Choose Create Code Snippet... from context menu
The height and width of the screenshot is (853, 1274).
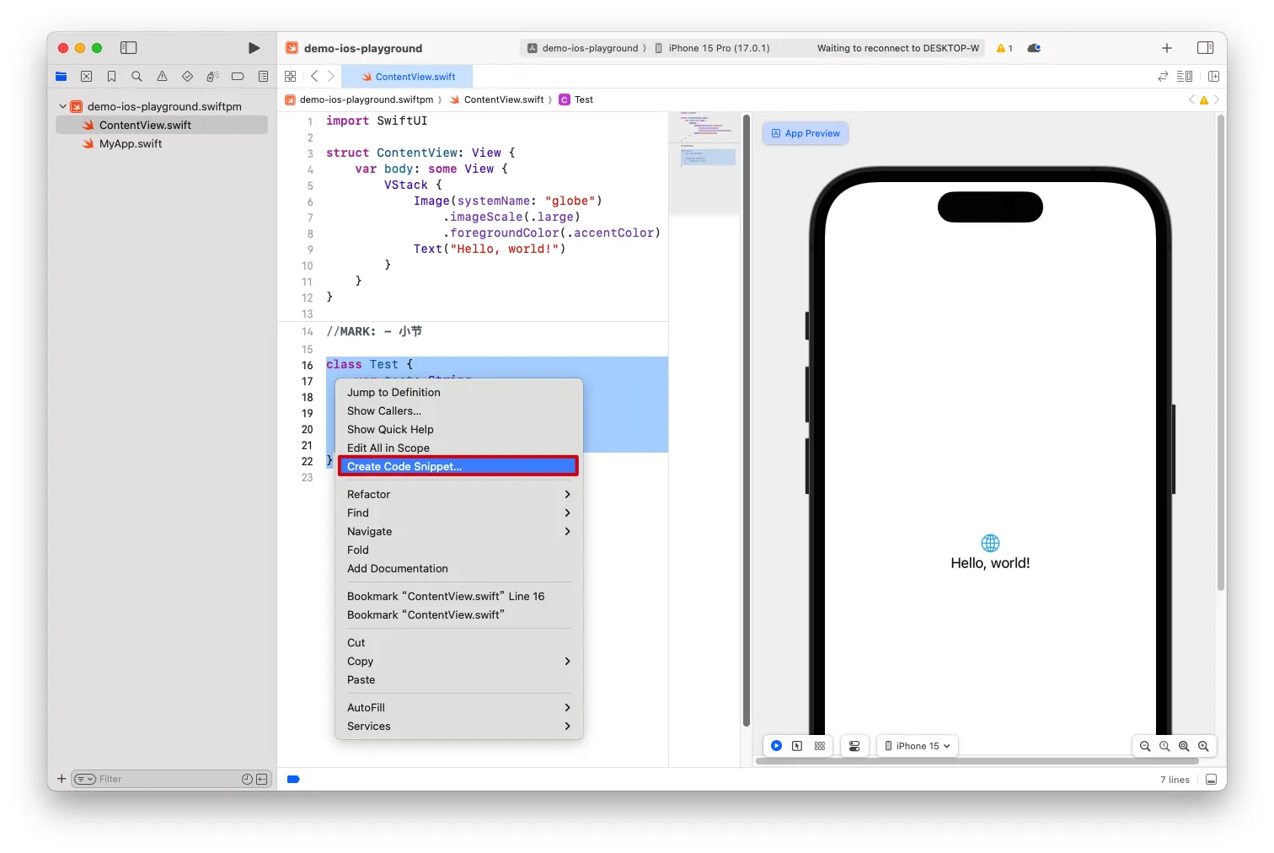[458, 467]
